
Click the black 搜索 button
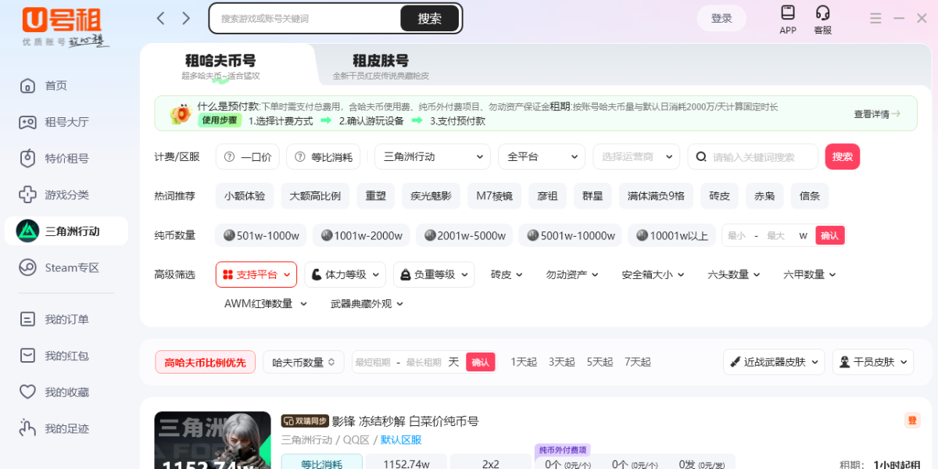tap(429, 18)
